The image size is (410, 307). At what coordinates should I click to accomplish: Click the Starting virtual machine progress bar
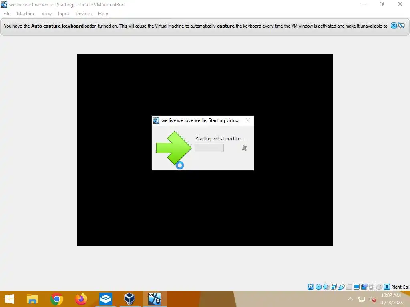209,148
